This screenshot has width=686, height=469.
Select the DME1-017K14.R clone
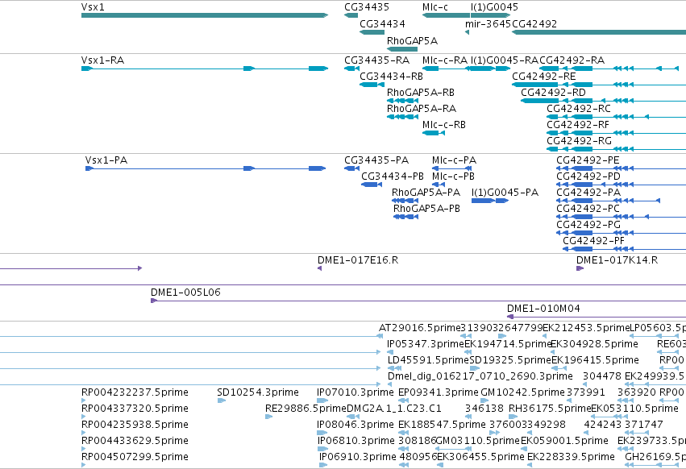(x=580, y=268)
